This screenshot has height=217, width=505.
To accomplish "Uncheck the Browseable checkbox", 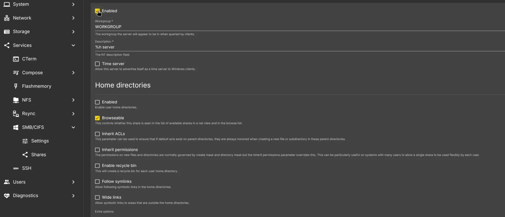I will pos(97,118).
